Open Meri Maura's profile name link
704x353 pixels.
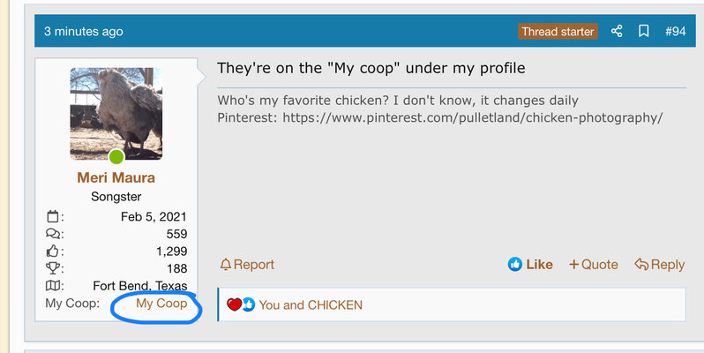pos(116,177)
